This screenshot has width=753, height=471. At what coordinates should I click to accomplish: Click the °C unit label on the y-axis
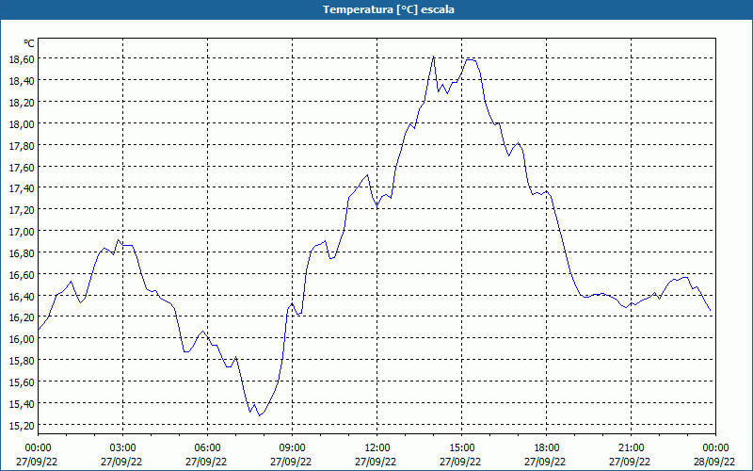(29, 43)
